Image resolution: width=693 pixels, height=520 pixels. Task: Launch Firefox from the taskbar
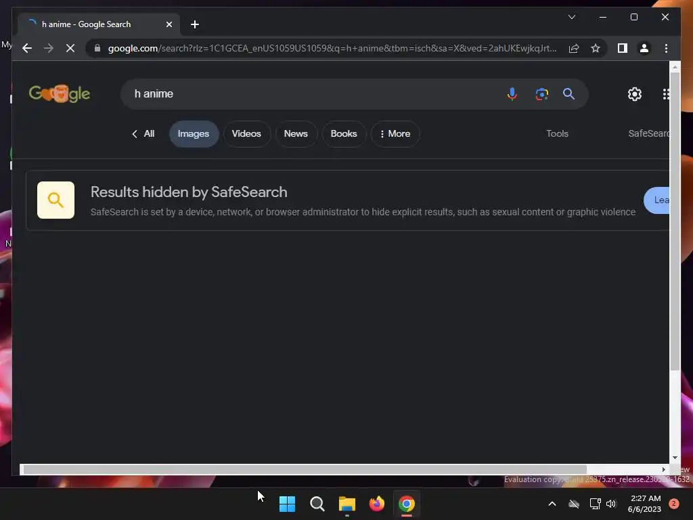coord(376,504)
